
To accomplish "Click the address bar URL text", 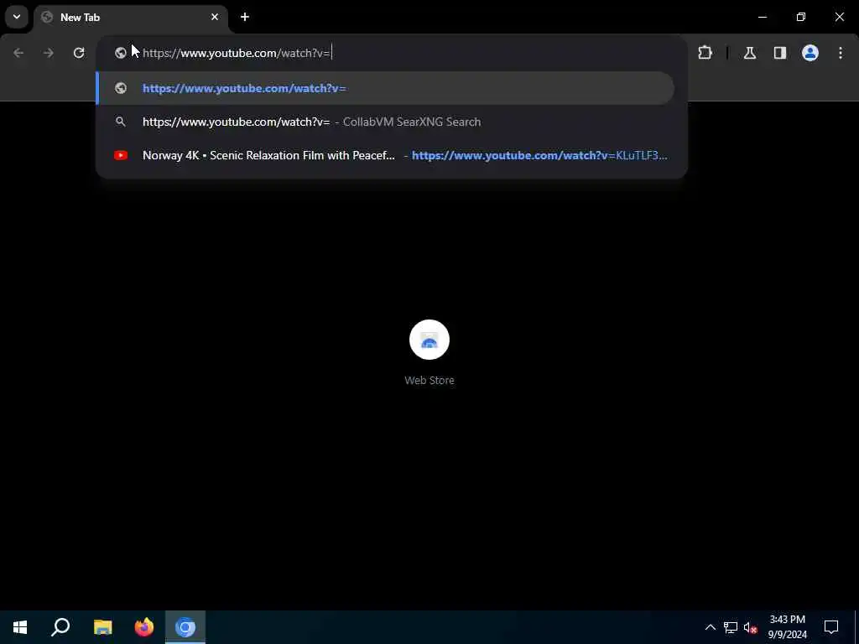I will 236,53.
